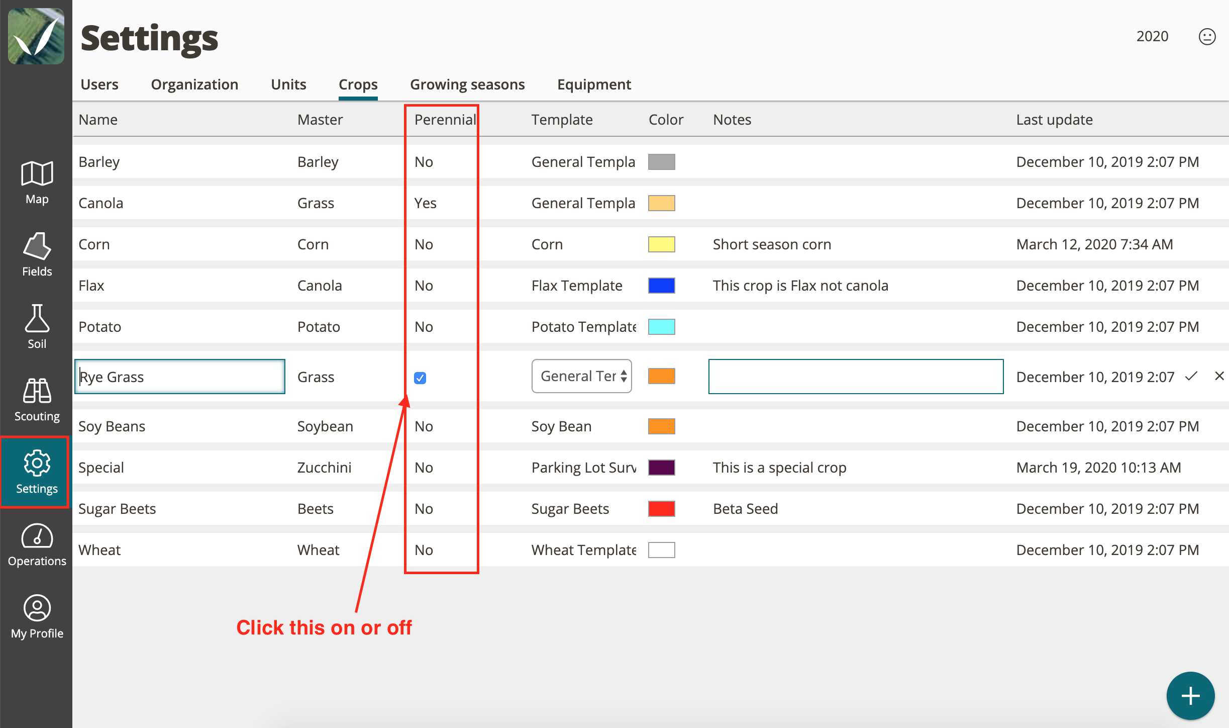
Task: Select the Sugar Beets crop name
Action: coord(117,509)
